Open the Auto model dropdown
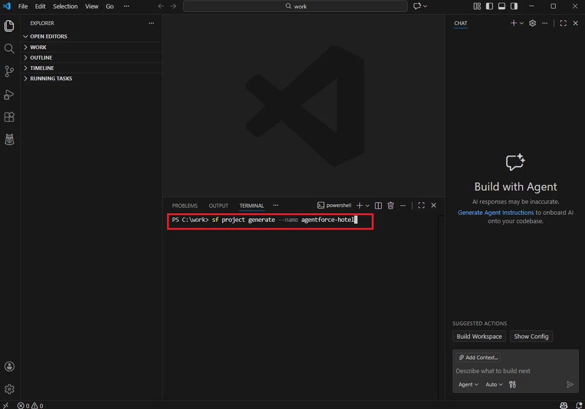 point(494,385)
